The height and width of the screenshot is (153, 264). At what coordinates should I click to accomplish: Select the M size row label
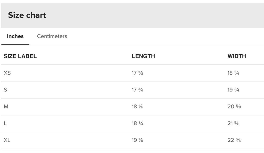(x=6, y=106)
